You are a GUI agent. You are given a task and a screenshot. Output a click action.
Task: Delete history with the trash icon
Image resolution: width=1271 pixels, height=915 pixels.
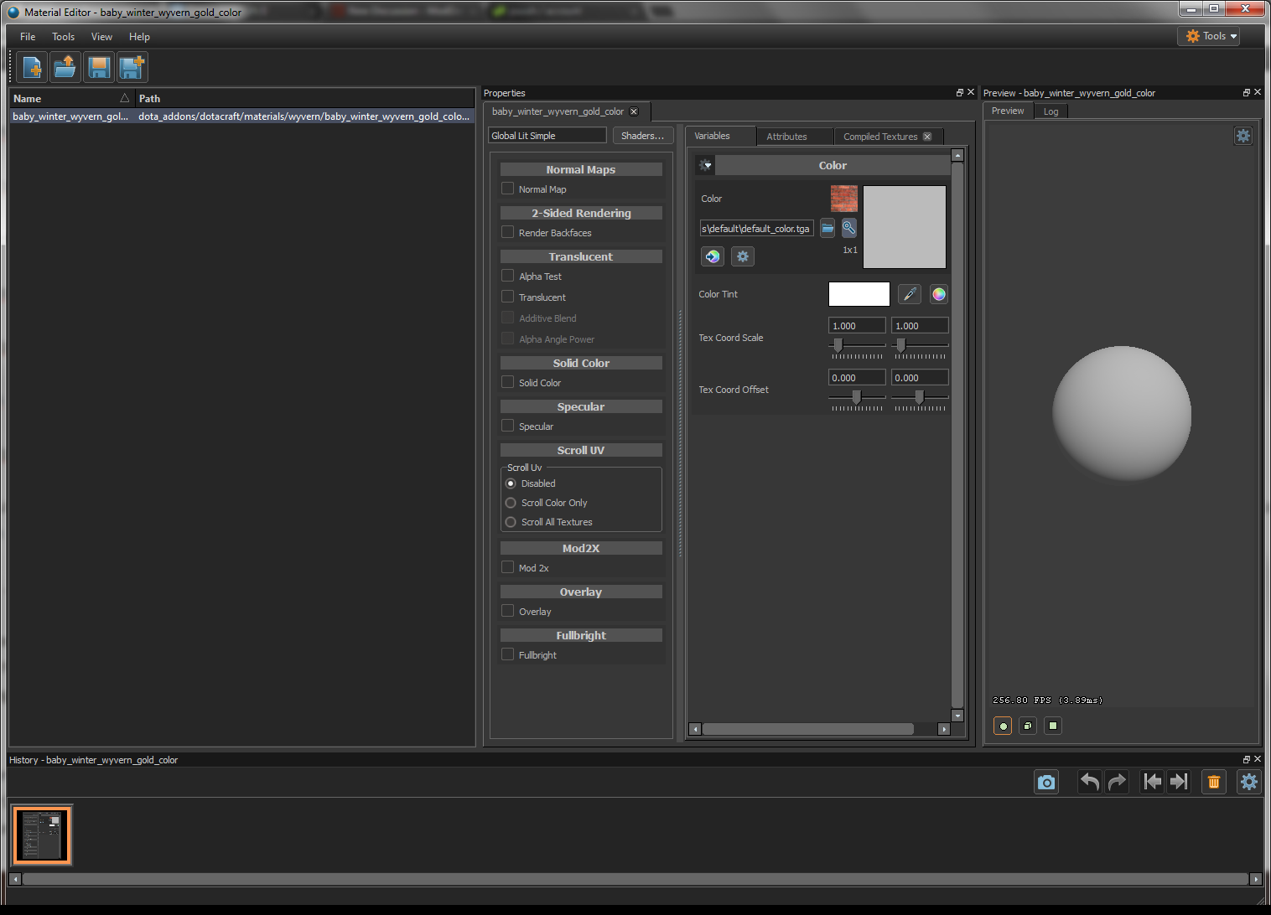click(x=1213, y=782)
